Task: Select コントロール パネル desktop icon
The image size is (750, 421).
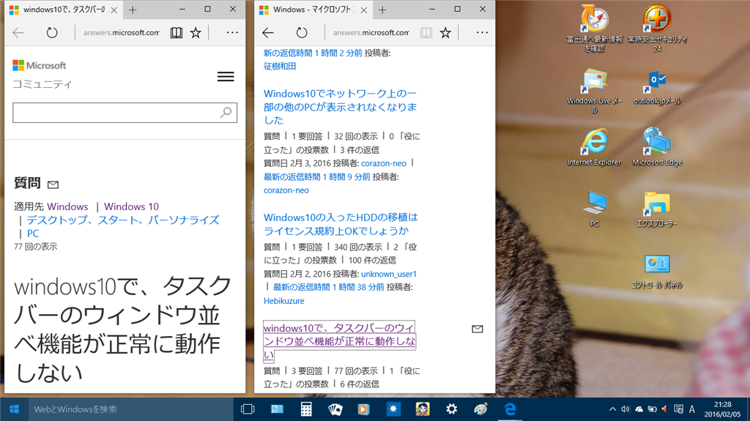Action: click(x=657, y=271)
